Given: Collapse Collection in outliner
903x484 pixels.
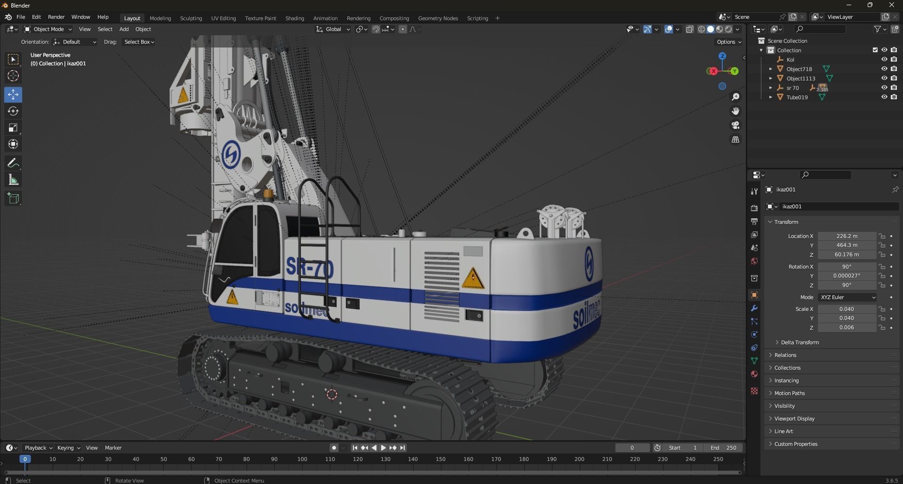Looking at the screenshot, I should pos(761,50).
